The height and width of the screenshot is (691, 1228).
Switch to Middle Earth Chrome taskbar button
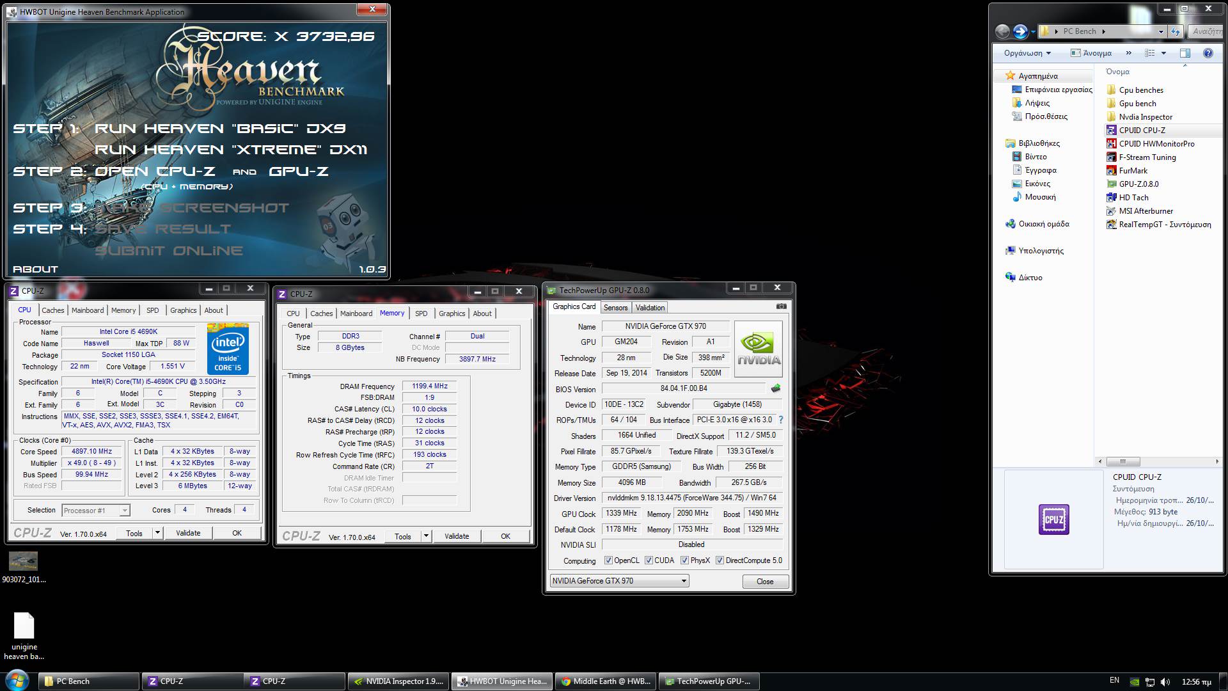coord(606,681)
